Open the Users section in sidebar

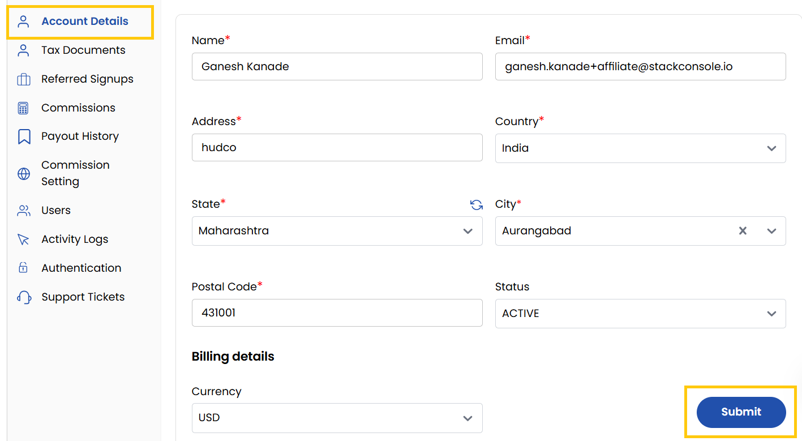pyautogui.click(x=55, y=211)
